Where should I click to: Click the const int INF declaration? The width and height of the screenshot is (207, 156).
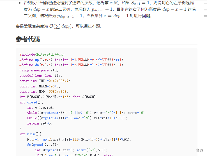click(44, 81)
